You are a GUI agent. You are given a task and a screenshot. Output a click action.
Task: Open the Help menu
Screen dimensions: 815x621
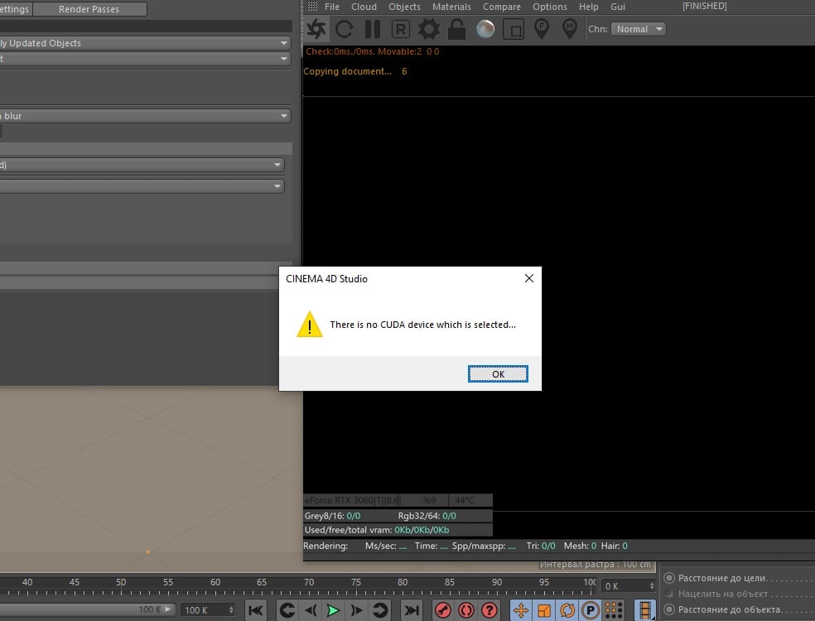(x=588, y=7)
